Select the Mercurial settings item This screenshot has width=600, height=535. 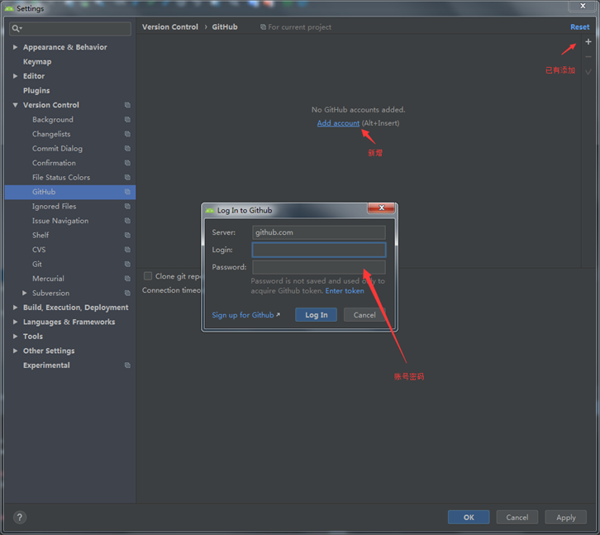pyautogui.click(x=48, y=279)
